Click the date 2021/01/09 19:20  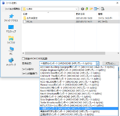[x=84, y=18]
